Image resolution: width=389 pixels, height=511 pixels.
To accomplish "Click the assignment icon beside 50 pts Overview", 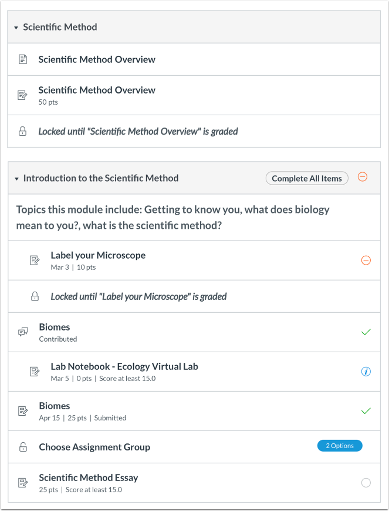I will pyautogui.click(x=23, y=95).
